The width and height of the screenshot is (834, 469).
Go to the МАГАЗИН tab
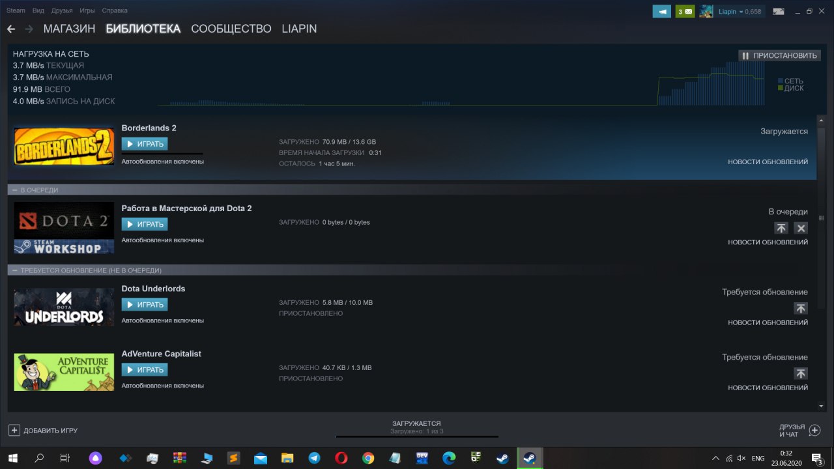point(69,29)
